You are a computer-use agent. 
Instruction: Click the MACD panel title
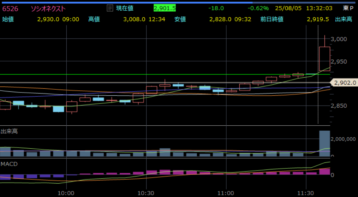[x=9, y=164]
